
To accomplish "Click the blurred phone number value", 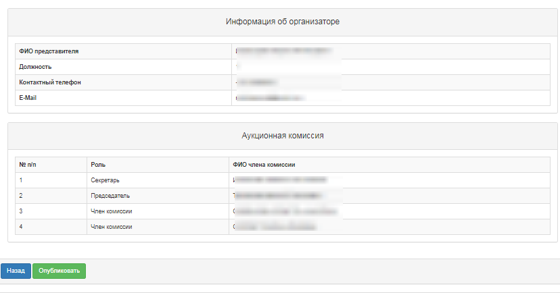I will tap(256, 82).
